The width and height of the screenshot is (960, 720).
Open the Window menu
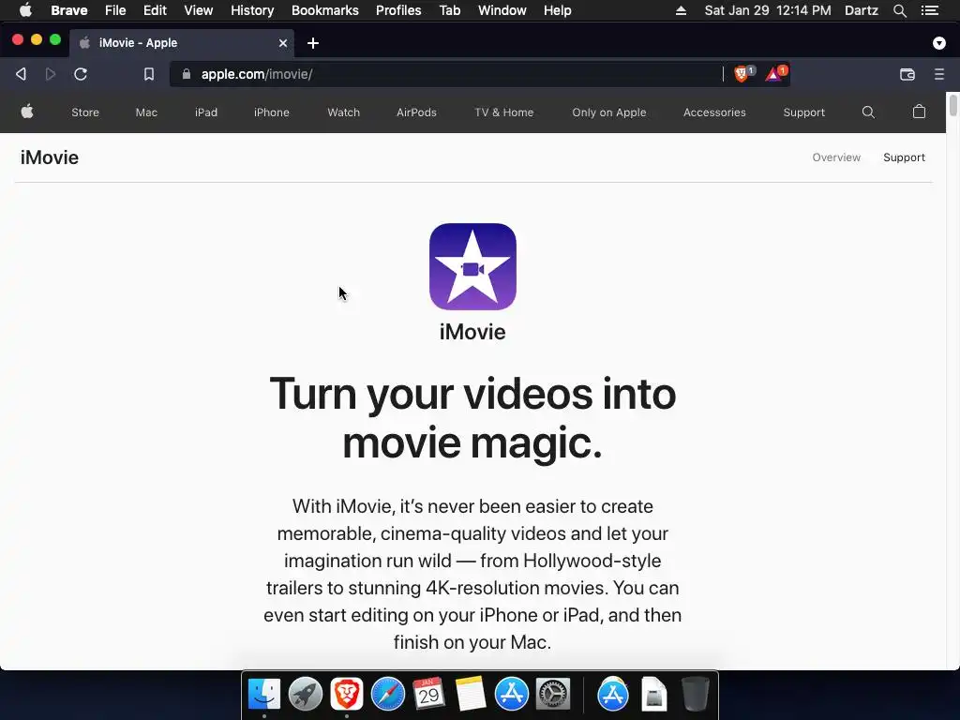[502, 10]
